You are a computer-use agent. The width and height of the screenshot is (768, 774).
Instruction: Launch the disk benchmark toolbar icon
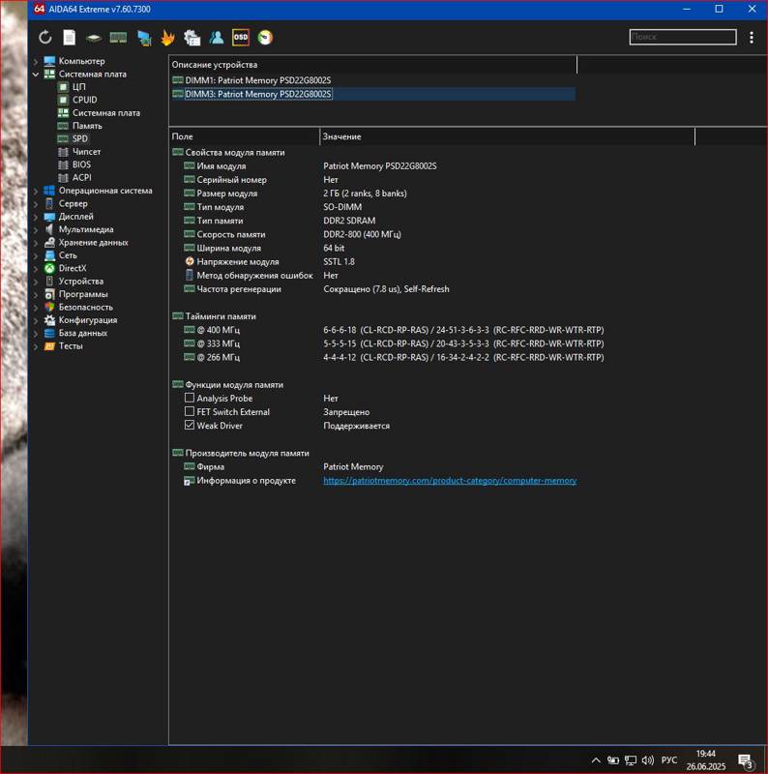pyautogui.click(x=94, y=38)
